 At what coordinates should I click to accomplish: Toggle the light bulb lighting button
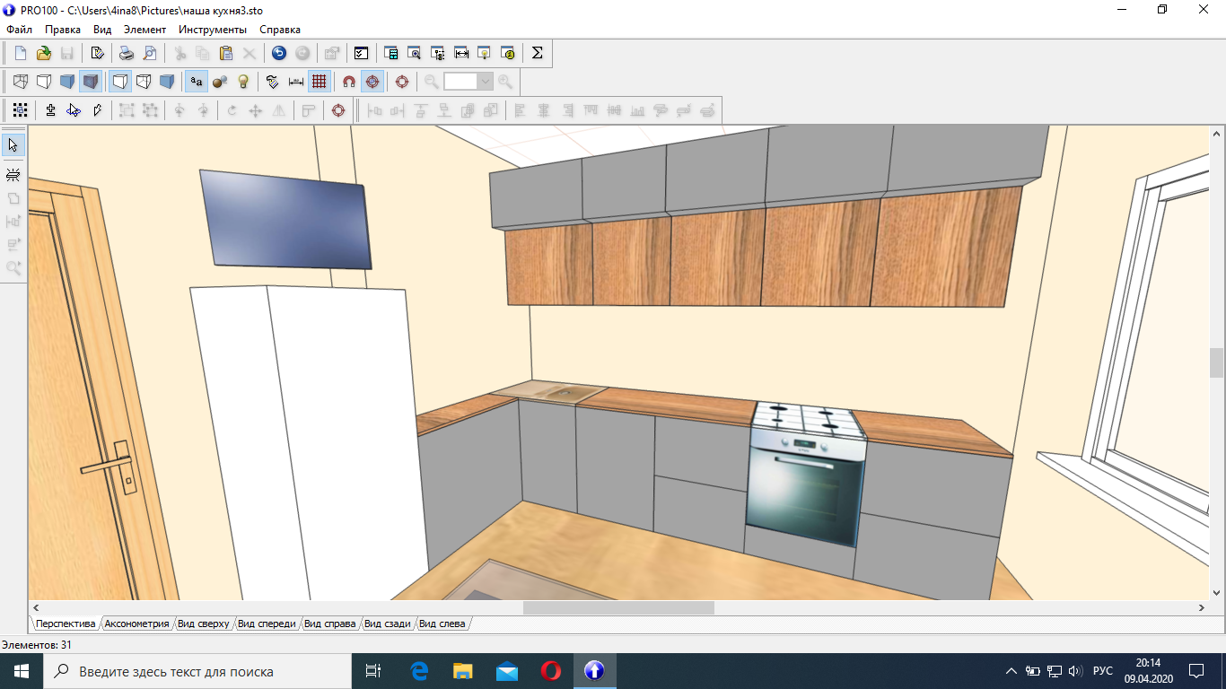tap(243, 82)
